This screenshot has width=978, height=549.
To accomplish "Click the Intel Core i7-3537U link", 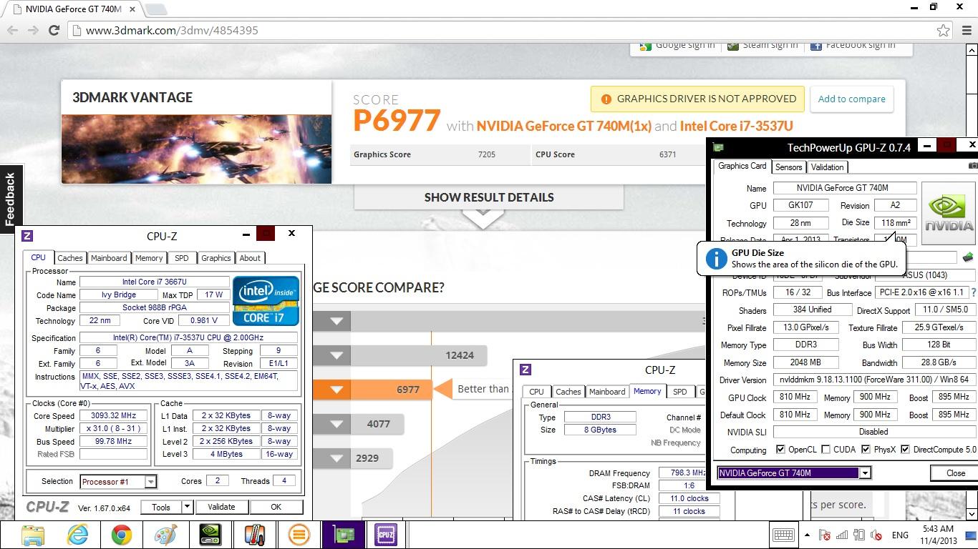I will (737, 126).
